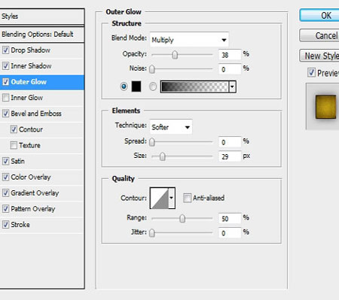This screenshot has height=300, width=339.
Task: Click the Contour curve thumbnail
Action: point(160,198)
